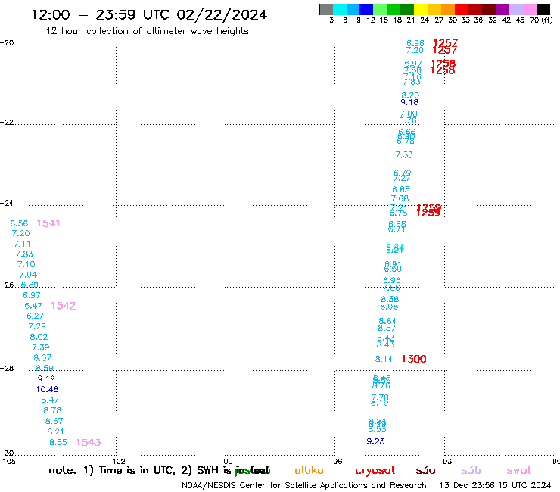Click the wave height value 7.00

[409, 114]
